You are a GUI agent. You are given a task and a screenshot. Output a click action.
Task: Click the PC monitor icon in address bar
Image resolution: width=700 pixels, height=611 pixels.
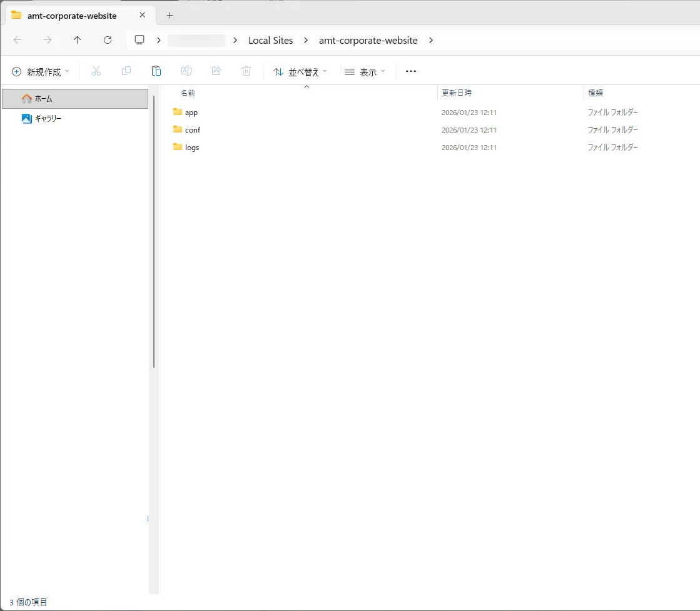(139, 40)
